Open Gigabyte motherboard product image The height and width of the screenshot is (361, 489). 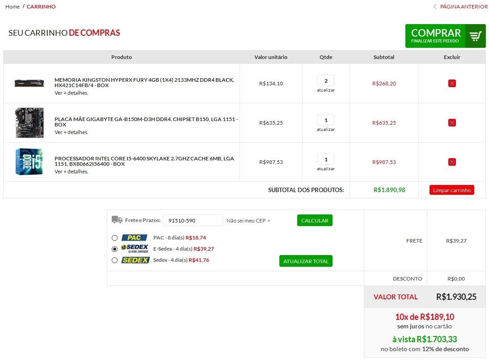(x=30, y=122)
